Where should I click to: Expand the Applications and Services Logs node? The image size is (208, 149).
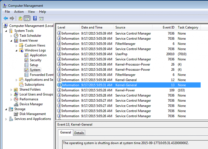(16, 80)
